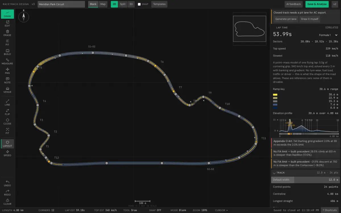
Task: Click the Flip tool
Action: click(7, 112)
